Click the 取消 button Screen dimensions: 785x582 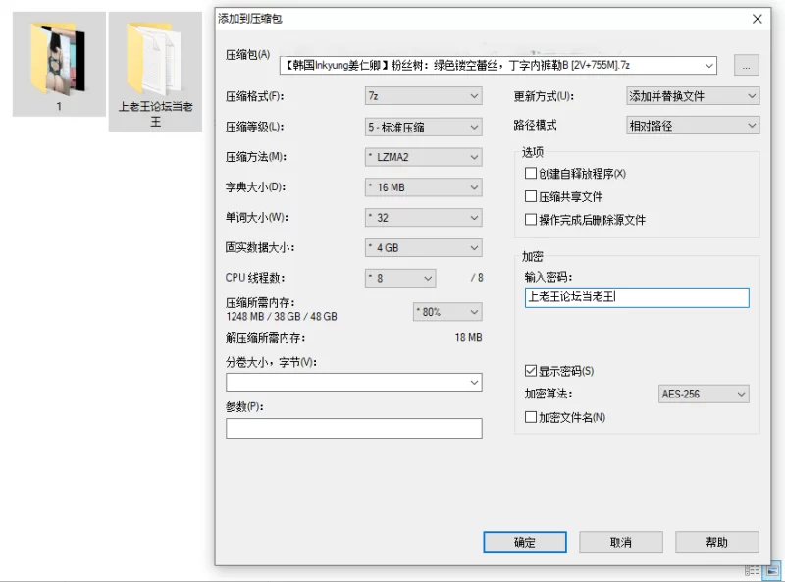point(621,542)
